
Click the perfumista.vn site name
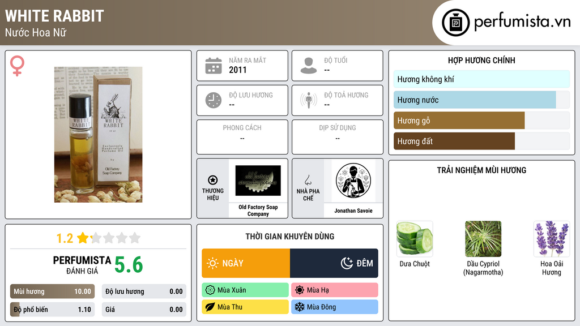(x=522, y=22)
